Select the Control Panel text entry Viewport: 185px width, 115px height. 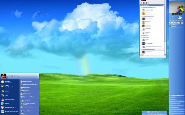26,101
